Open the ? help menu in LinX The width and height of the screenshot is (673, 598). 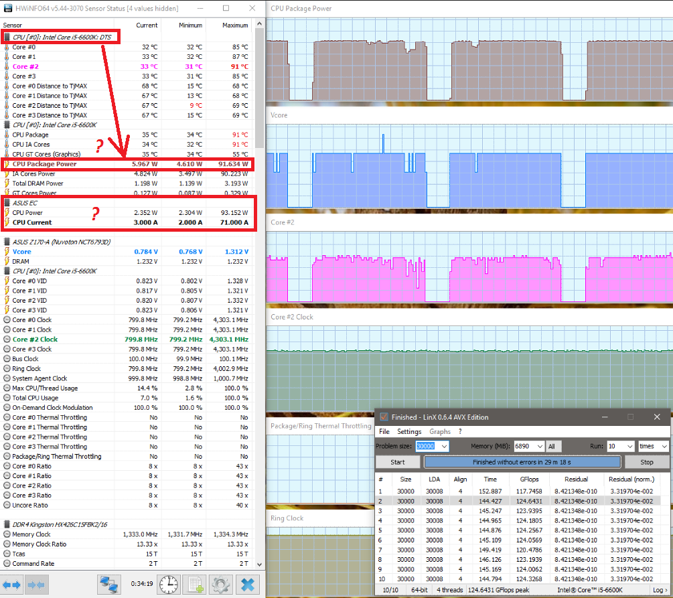pos(460,431)
